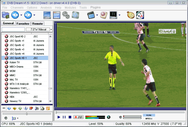Open the monitor display toolbar icon

pos(47,15)
